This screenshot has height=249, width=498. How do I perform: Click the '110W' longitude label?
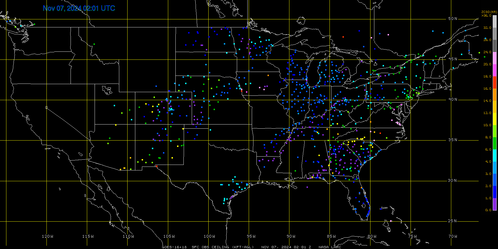[x=128, y=236]
